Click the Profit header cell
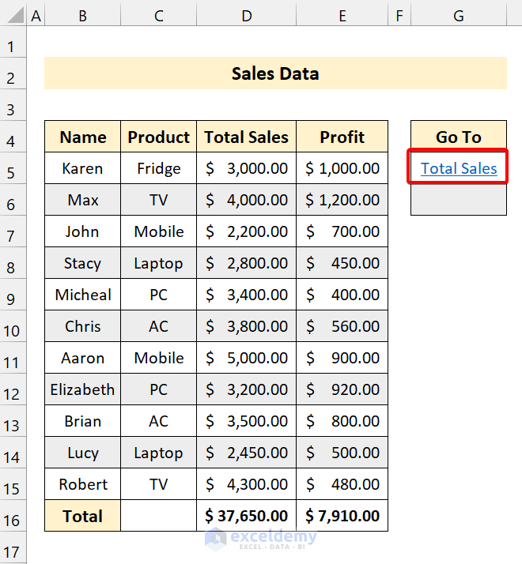522x564 pixels. coord(342,137)
